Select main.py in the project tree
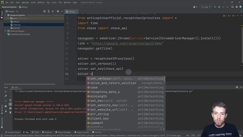The width and height of the screenshot is (243, 137). point(15,28)
